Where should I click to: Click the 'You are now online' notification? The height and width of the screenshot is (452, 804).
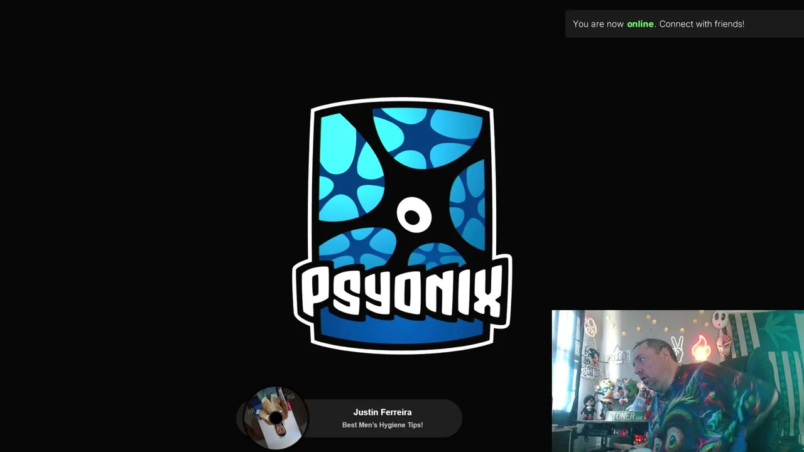point(685,24)
